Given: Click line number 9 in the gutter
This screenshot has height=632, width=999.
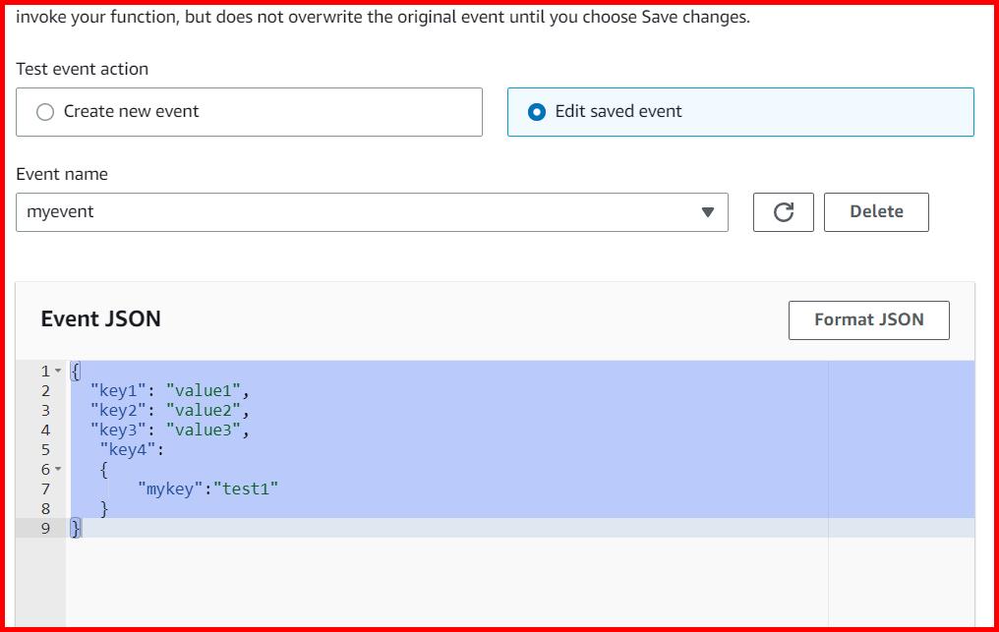Looking at the screenshot, I should (45, 528).
